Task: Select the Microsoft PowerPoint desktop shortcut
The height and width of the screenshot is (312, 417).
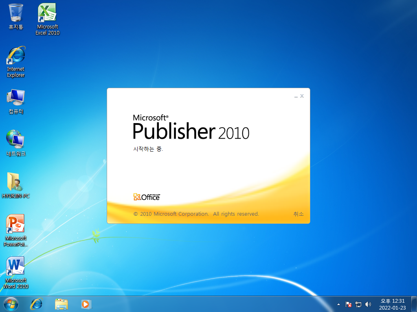Action: coord(16,230)
